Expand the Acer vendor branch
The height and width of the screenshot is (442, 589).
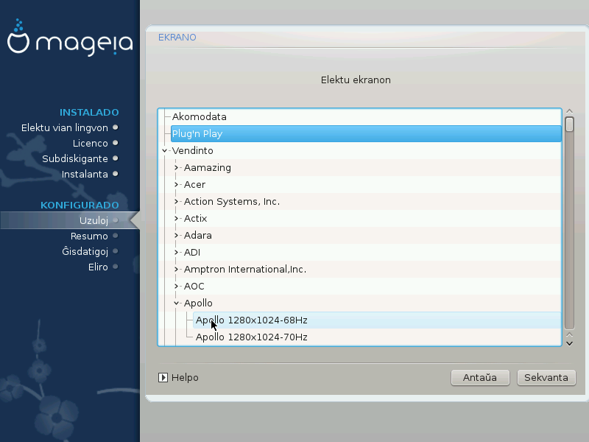tap(176, 185)
